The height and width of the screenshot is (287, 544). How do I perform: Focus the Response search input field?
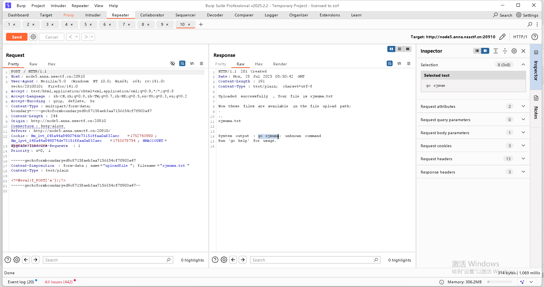pos(315,260)
